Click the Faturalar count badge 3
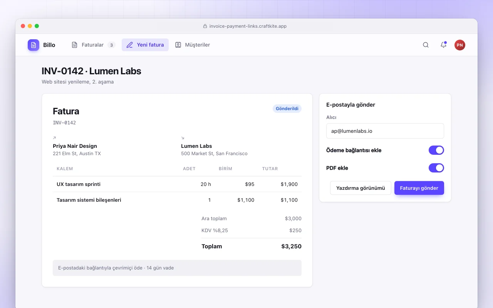493x308 pixels. point(111,45)
